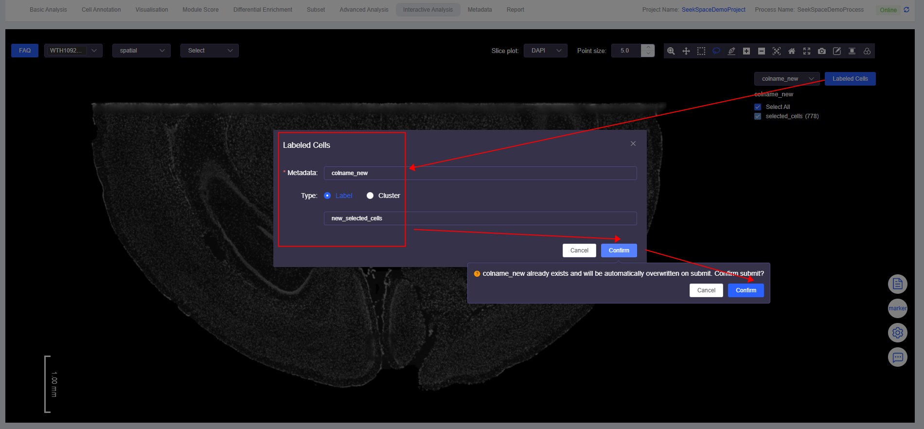
Task: Toggle the selected_cells (778) checkbox
Action: (758, 116)
